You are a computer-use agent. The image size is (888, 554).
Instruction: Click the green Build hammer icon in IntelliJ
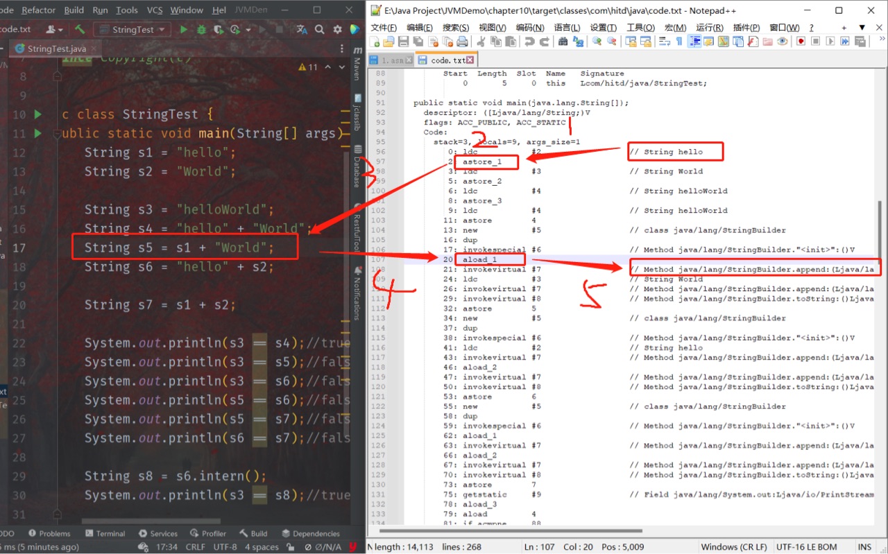pos(80,30)
